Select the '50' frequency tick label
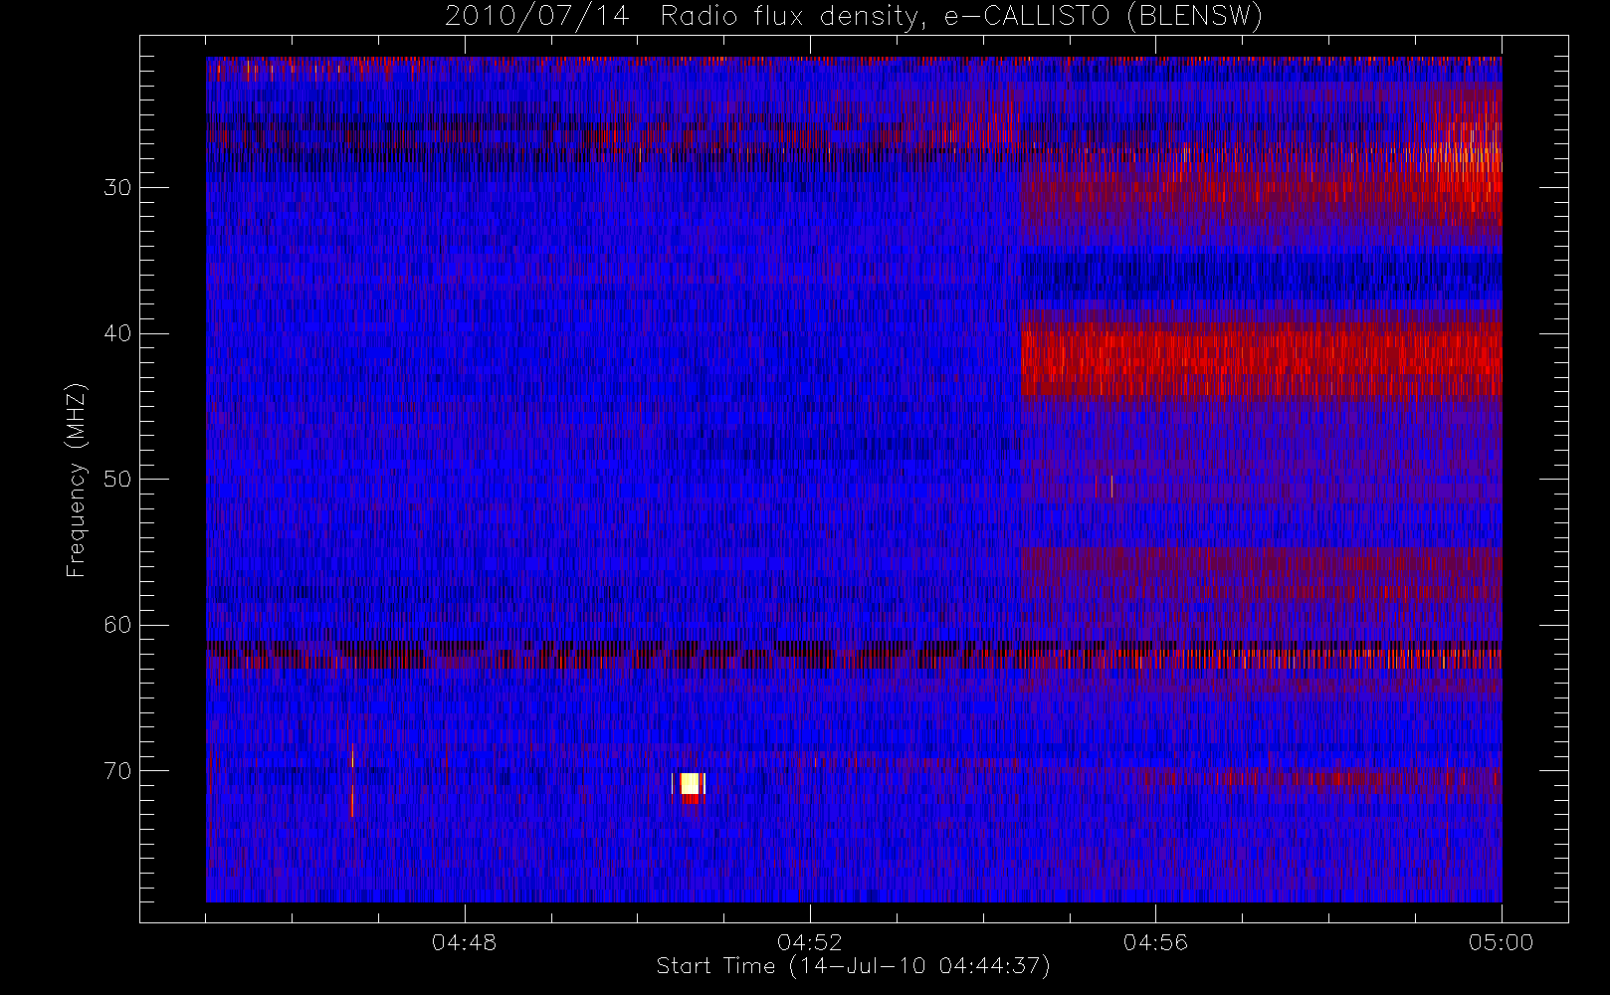This screenshot has height=995, width=1610. [x=117, y=479]
